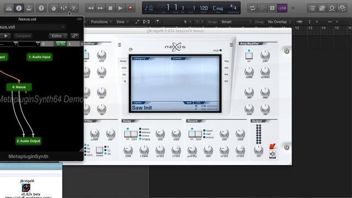
Task: Toggle the Amp Modifier on button
Action: 249,56
